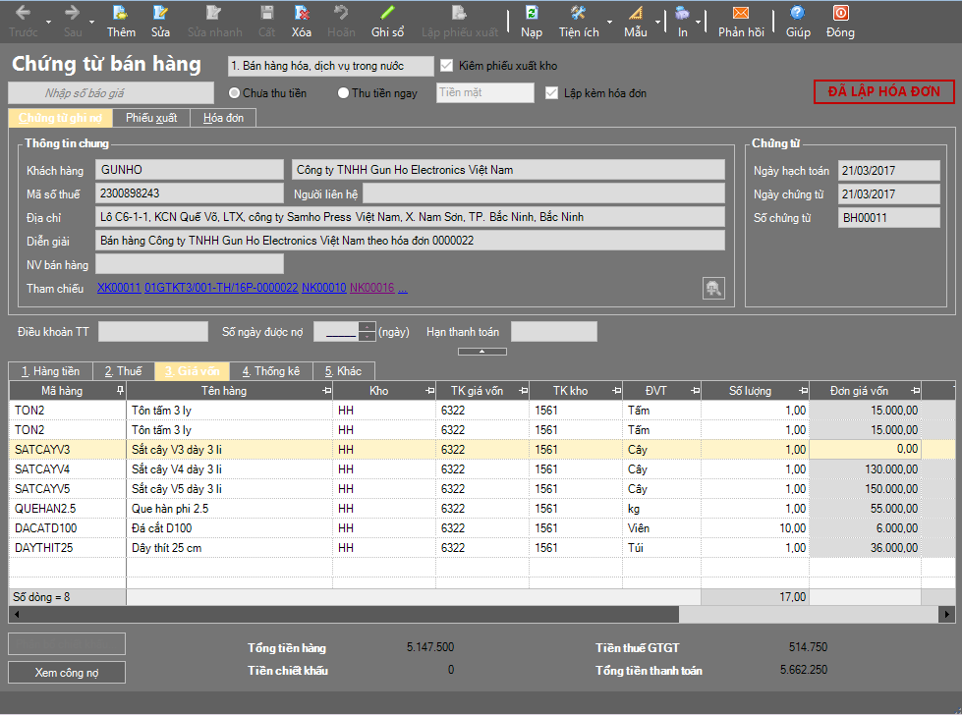Viewport: 962px width, 715px height.
Task: Toggle Lập kèm hóa đơn checkbox
Action: [x=552, y=93]
